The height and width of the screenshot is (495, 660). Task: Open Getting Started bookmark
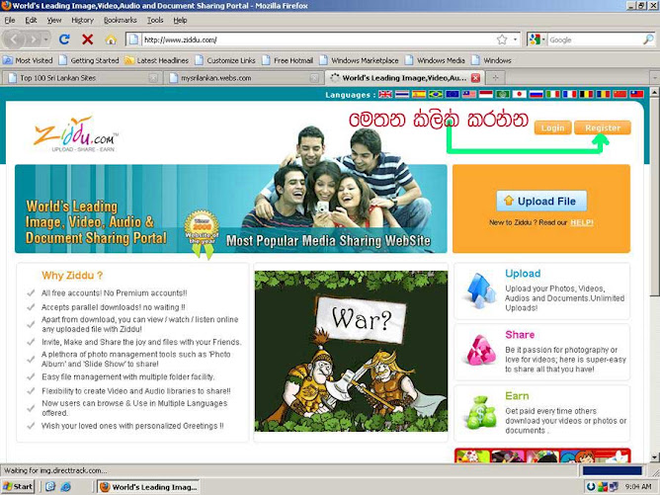click(x=89, y=60)
